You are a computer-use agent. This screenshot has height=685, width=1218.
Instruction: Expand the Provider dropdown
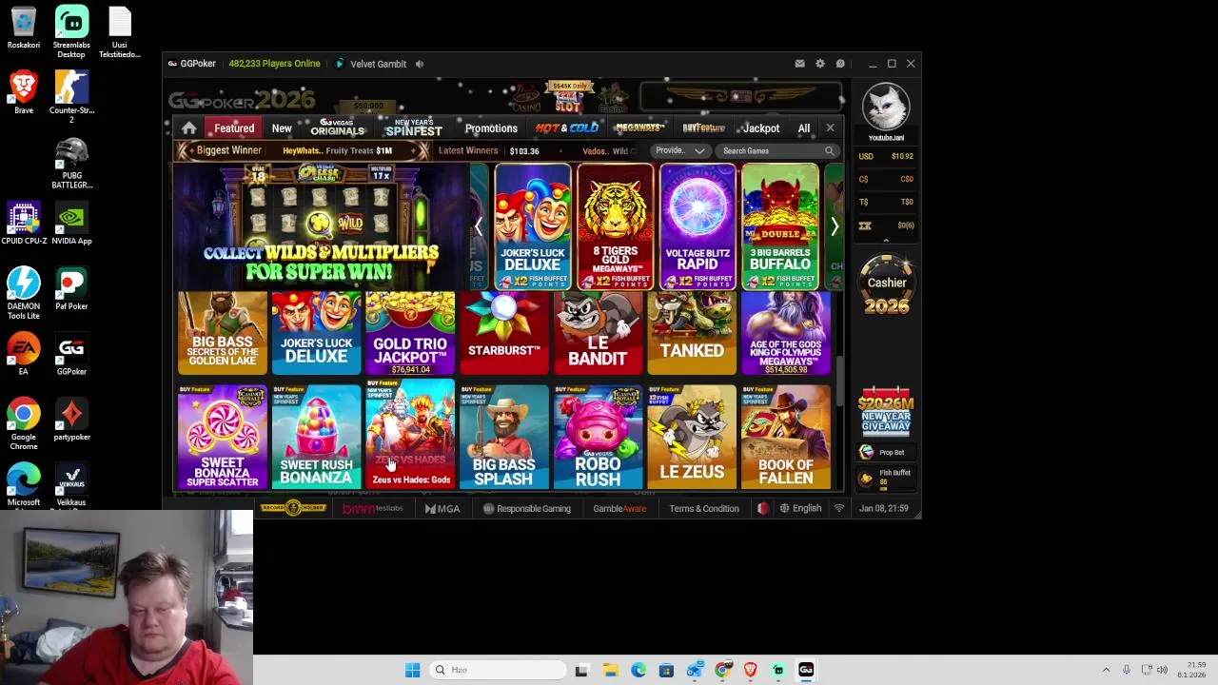(679, 151)
